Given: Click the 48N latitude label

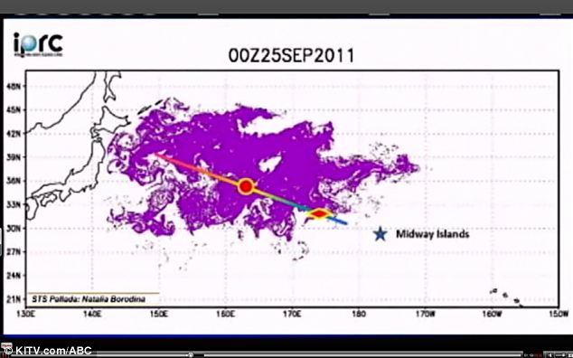Looking at the screenshot, I should coord(14,86).
